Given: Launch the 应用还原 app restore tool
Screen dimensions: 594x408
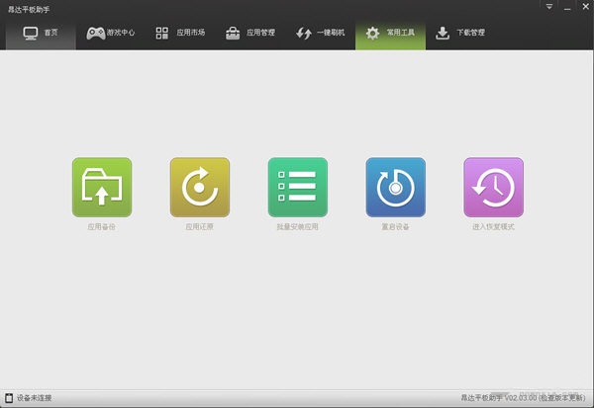Looking at the screenshot, I should point(200,187).
